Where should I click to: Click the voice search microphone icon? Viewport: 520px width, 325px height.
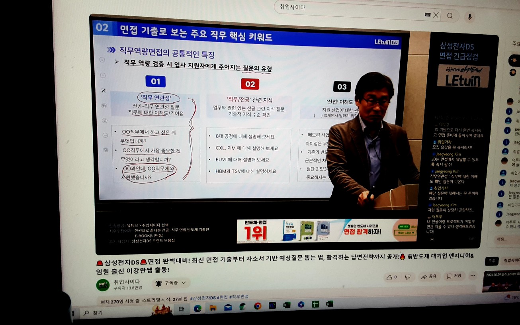pyautogui.click(x=469, y=17)
